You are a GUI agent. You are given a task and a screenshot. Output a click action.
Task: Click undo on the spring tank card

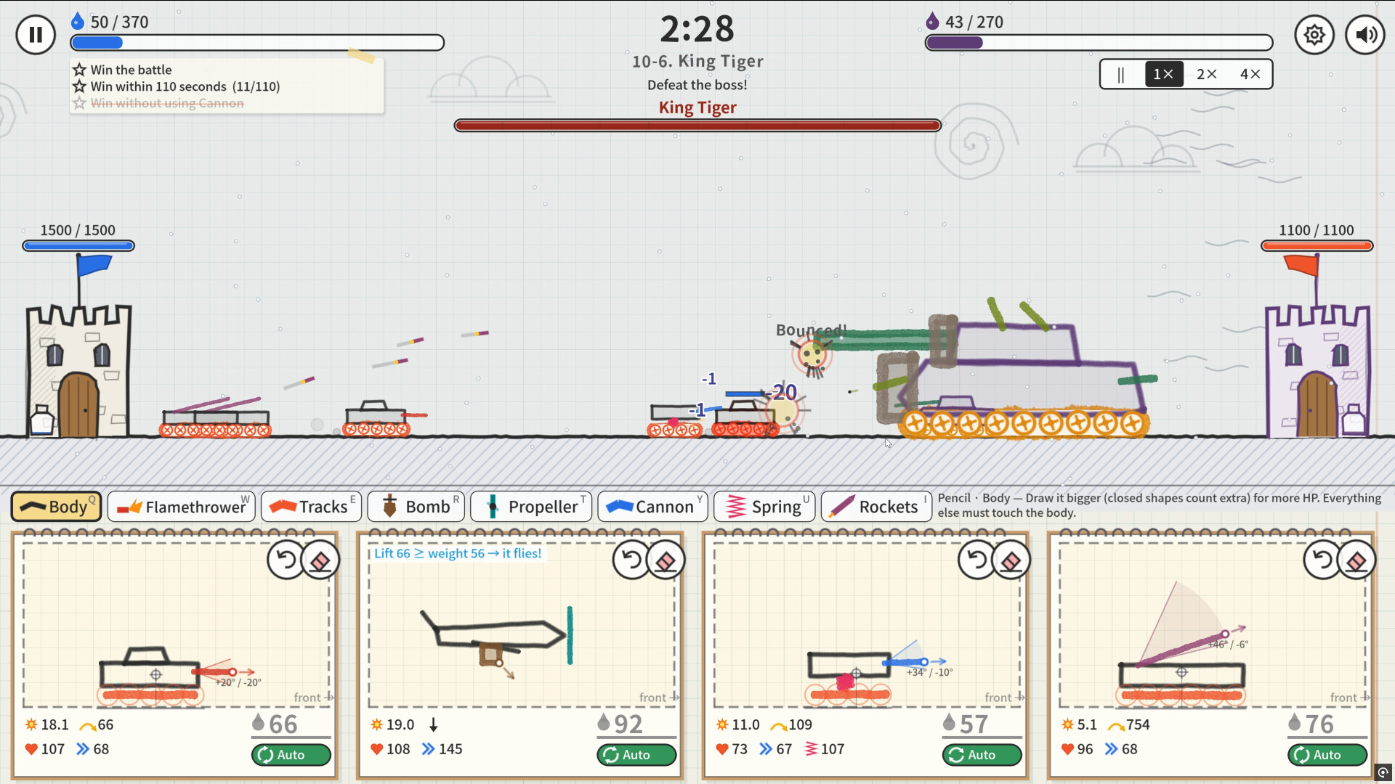pyautogui.click(x=977, y=560)
